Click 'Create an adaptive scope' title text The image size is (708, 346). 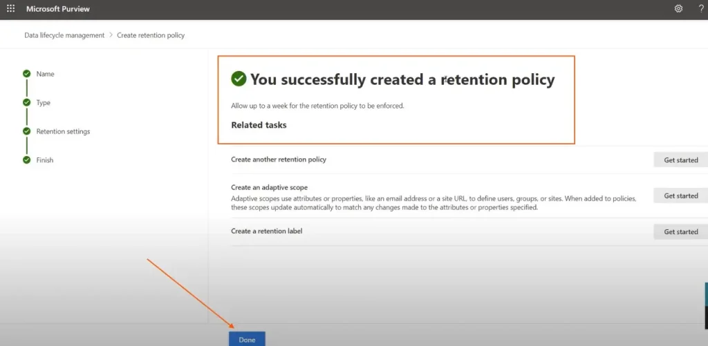pyautogui.click(x=269, y=187)
